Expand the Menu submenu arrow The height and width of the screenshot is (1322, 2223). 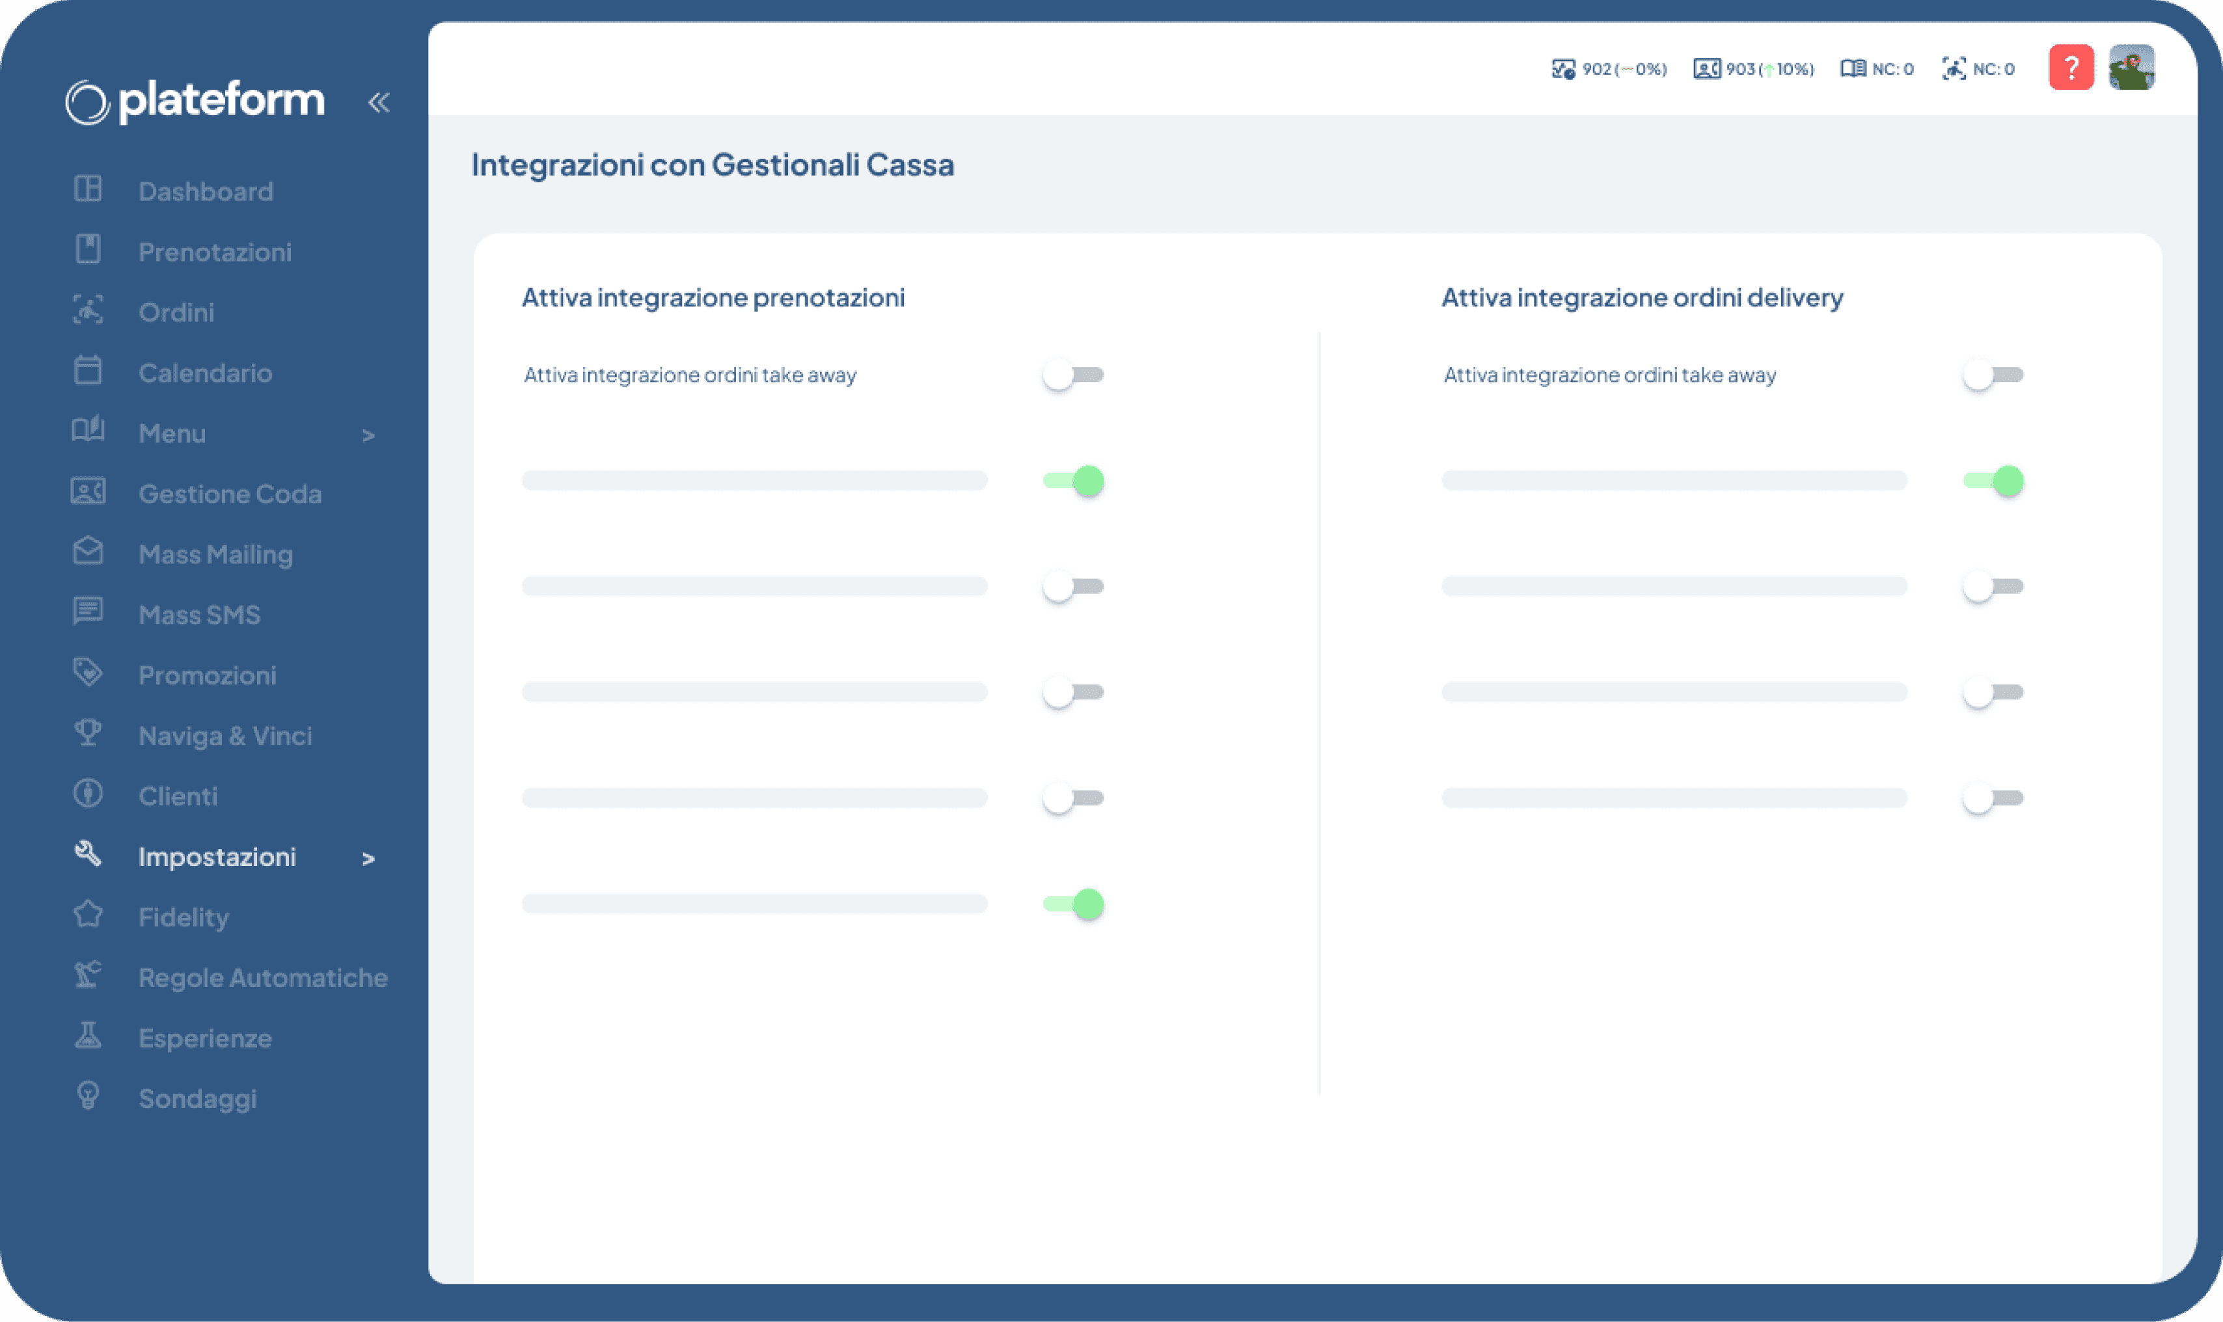368,435
